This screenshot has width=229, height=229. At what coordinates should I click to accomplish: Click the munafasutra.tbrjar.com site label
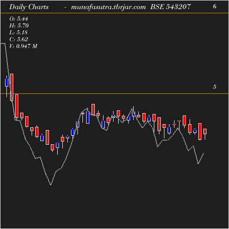(x=109, y=7)
